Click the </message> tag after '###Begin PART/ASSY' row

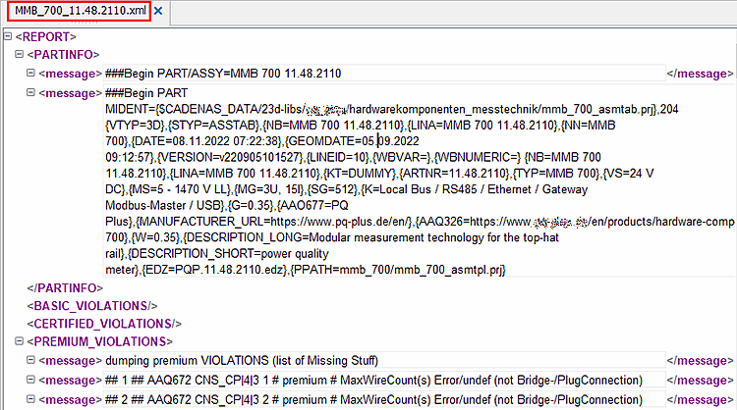(x=700, y=74)
